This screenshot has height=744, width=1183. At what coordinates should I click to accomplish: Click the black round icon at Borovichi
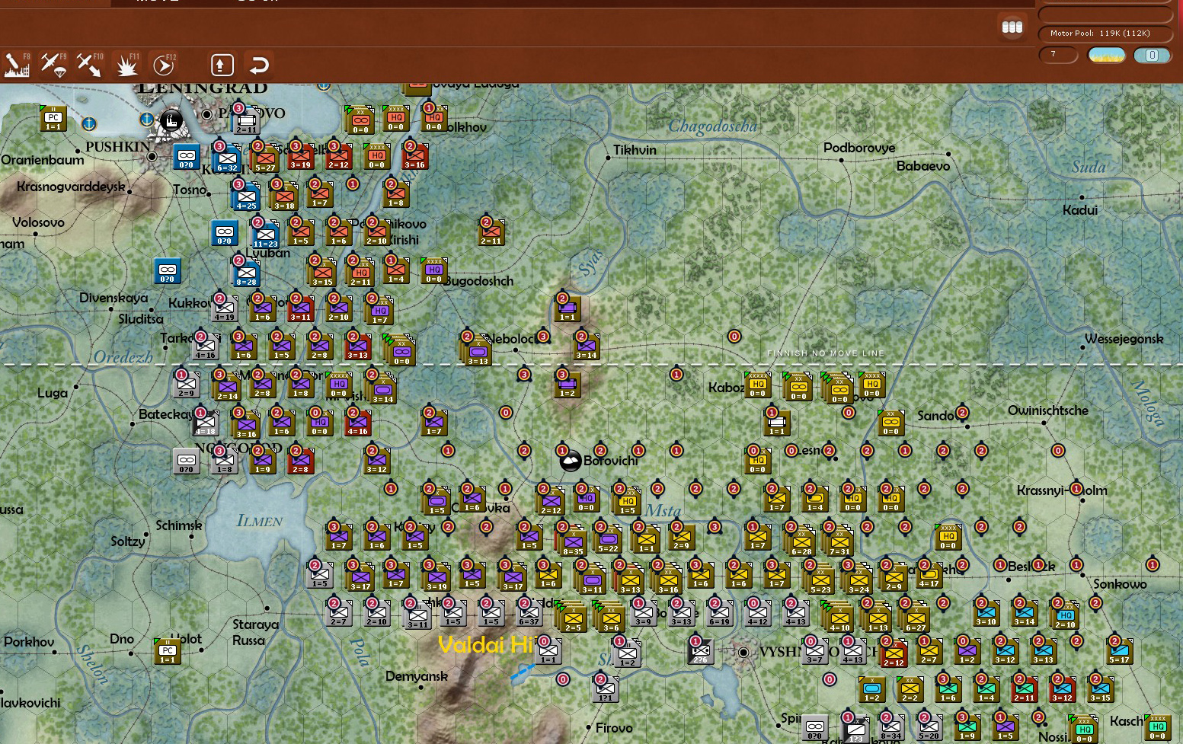coord(570,460)
